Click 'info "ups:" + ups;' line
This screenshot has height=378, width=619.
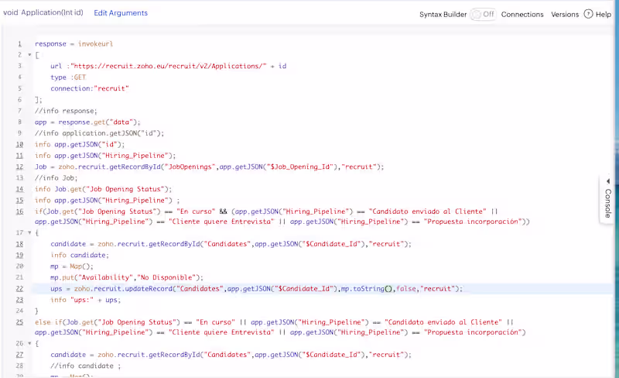pos(85,300)
